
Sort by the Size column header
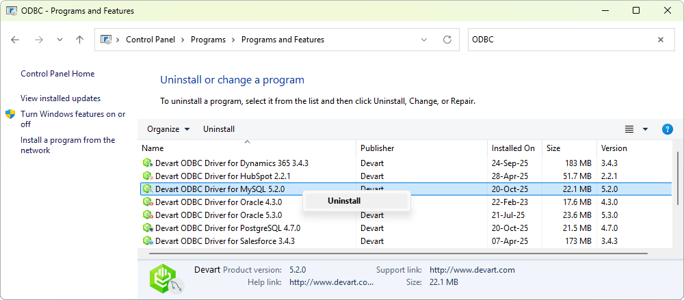click(569, 148)
